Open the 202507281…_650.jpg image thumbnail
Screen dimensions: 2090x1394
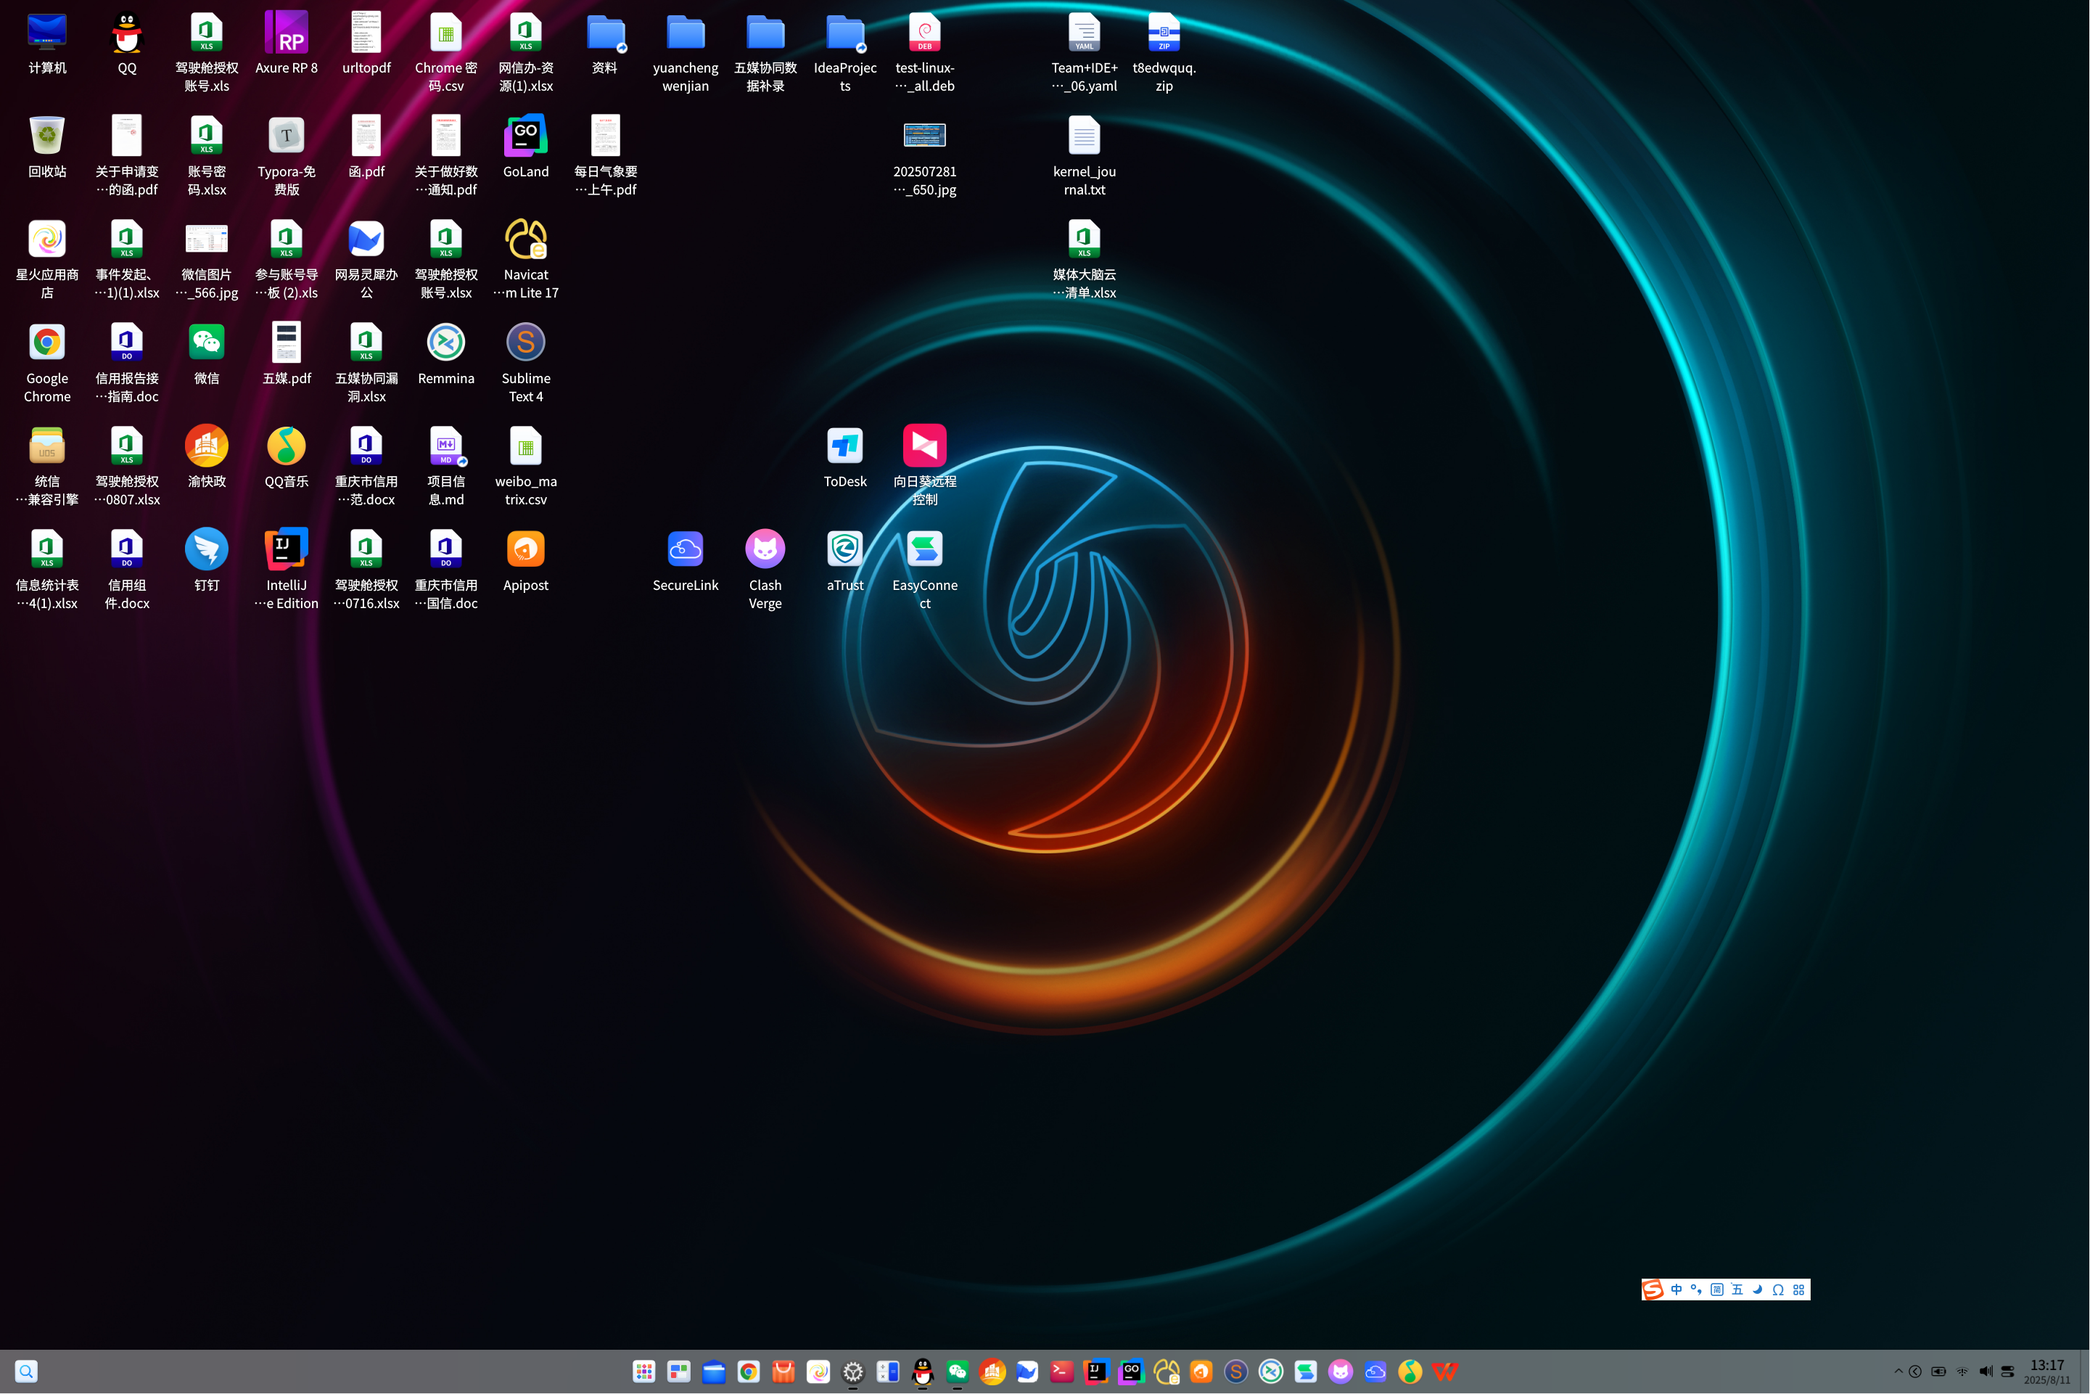pos(924,135)
